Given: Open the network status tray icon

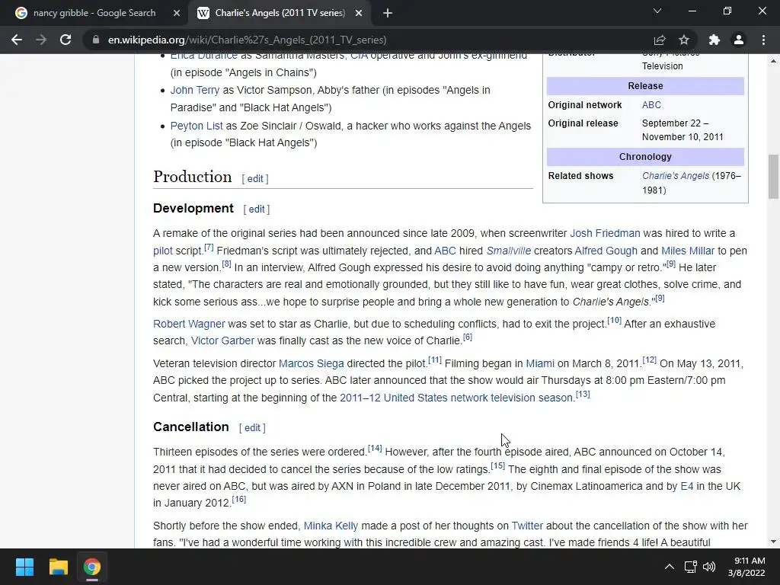Looking at the screenshot, I should coord(690,567).
